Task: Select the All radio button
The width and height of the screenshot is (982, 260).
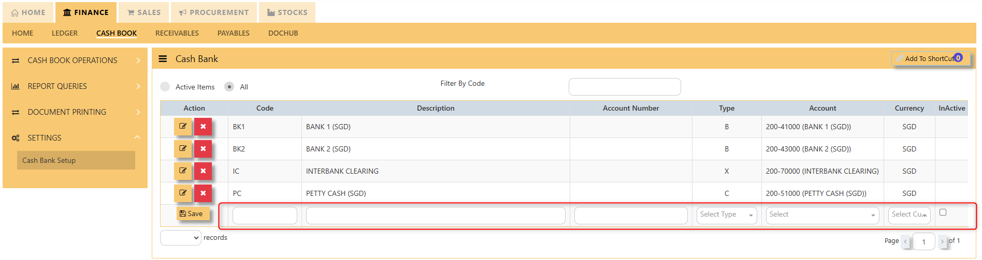Action: click(229, 87)
